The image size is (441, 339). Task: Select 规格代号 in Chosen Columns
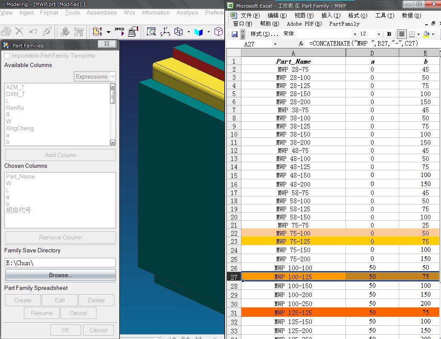click(19, 210)
